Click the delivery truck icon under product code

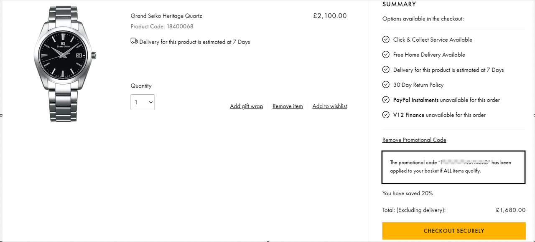(x=134, y=41)
